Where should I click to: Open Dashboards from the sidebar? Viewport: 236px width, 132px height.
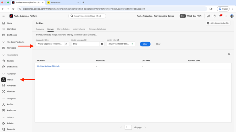pyautogui.click(x=12, y=35)
